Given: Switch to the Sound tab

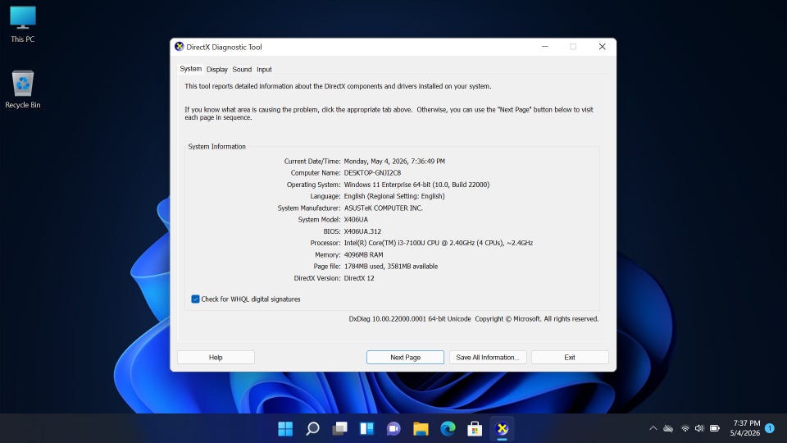Looking at the screenshot, I should tap(242, 69).
